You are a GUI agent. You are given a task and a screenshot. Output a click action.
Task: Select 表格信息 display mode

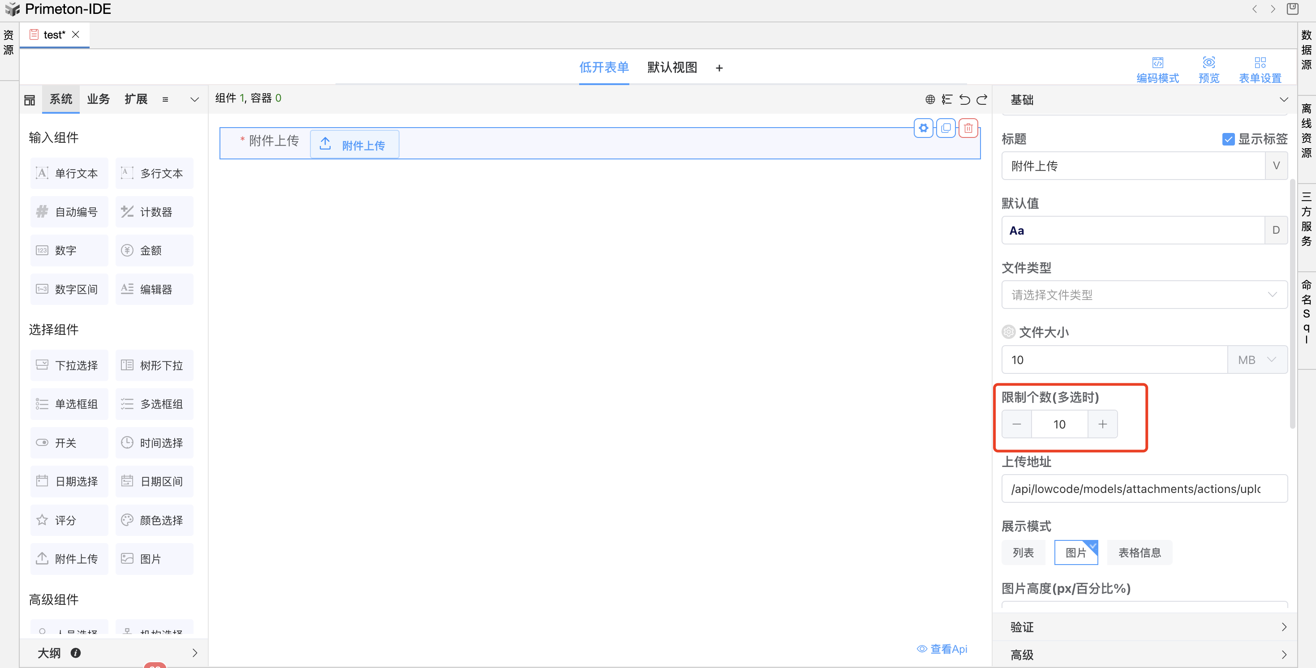1139,552
